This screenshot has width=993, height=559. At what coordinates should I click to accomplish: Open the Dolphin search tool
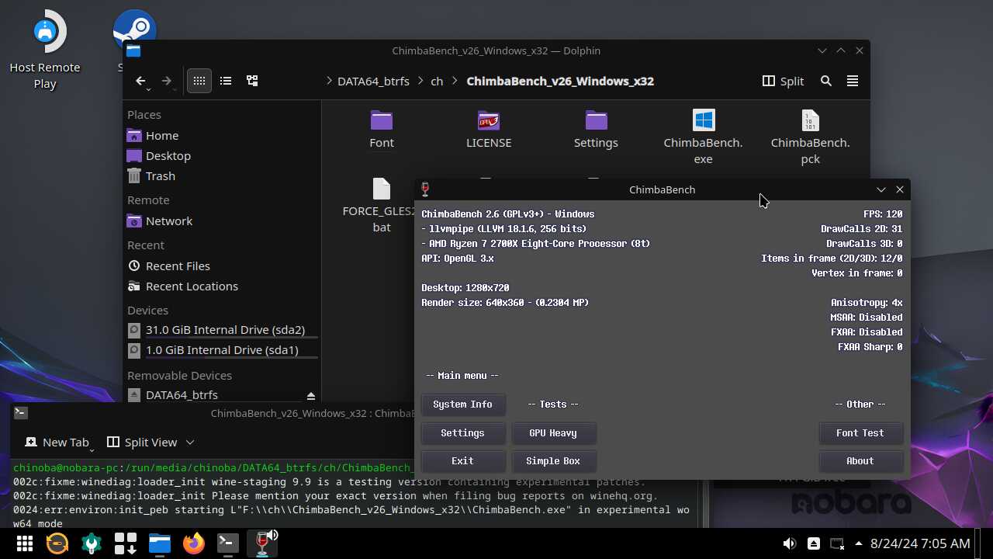pos(826,81)
